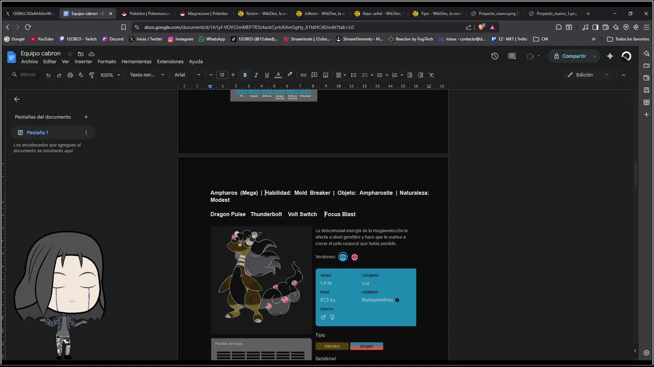
Task: Open the Brave Shields lion icon
Action: click(481, 27)
